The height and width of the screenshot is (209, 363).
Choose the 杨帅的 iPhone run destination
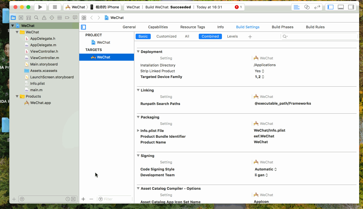(x=105, y=7)
